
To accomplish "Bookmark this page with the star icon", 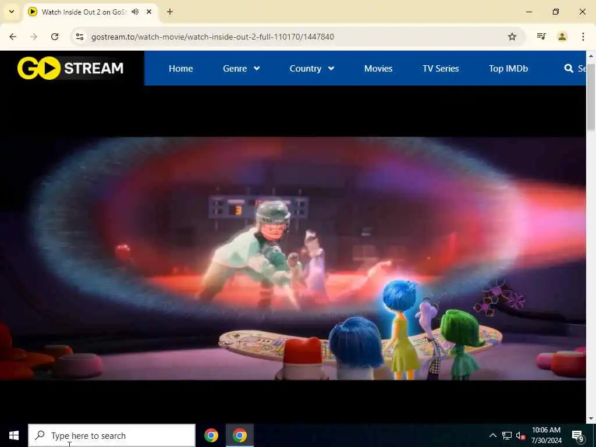I will point(512,37).
